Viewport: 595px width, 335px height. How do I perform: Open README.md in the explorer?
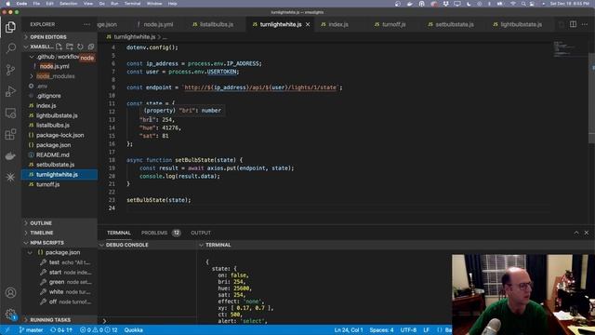pos(52,155)
